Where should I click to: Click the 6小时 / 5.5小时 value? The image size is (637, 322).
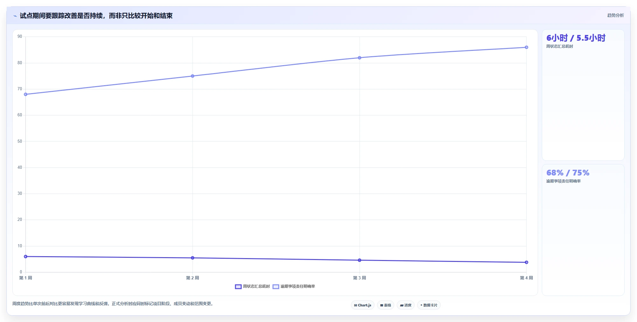click(576, 38)
